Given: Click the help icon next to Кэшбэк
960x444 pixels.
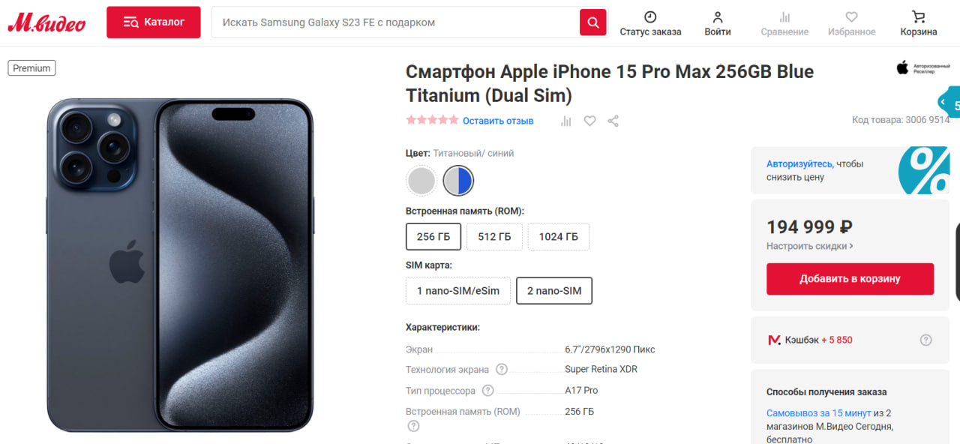Looking at the screenshot, I should pyautogui.click(x=925, y=340).
